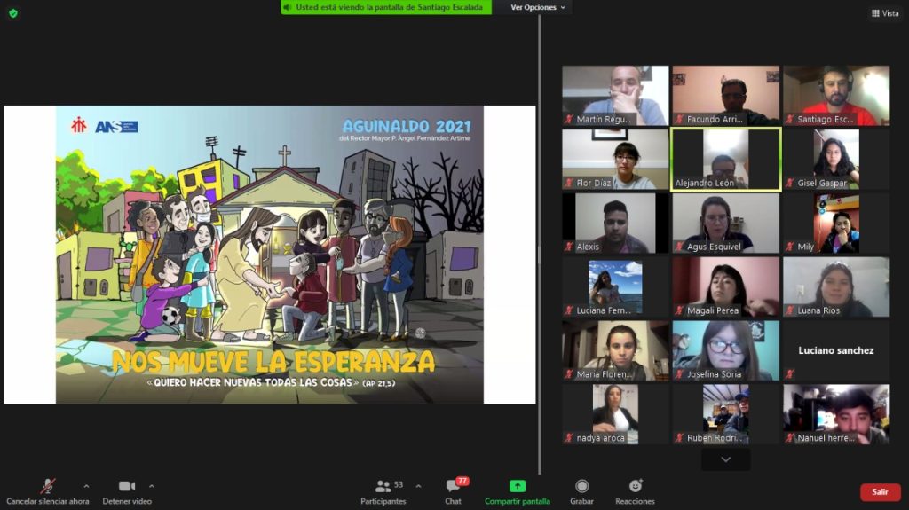
Task: Expand participants options arrow
Action: pos(418,486)
